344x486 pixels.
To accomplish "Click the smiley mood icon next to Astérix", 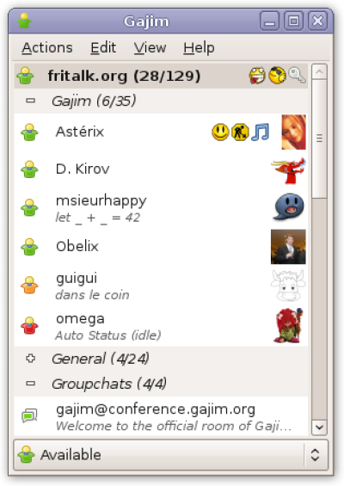I will (220, 132).
